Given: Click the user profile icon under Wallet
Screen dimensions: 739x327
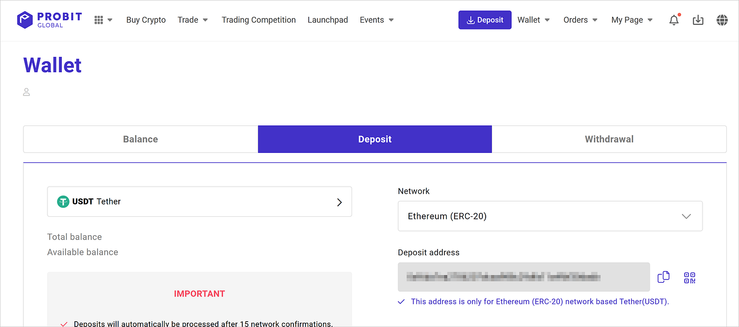Looking at the screenshot, I should coord(26,92).
